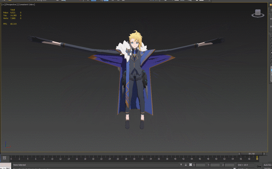Click the blonde character's head in the viewport
The image size is (272, 169).
coord(135,40)
